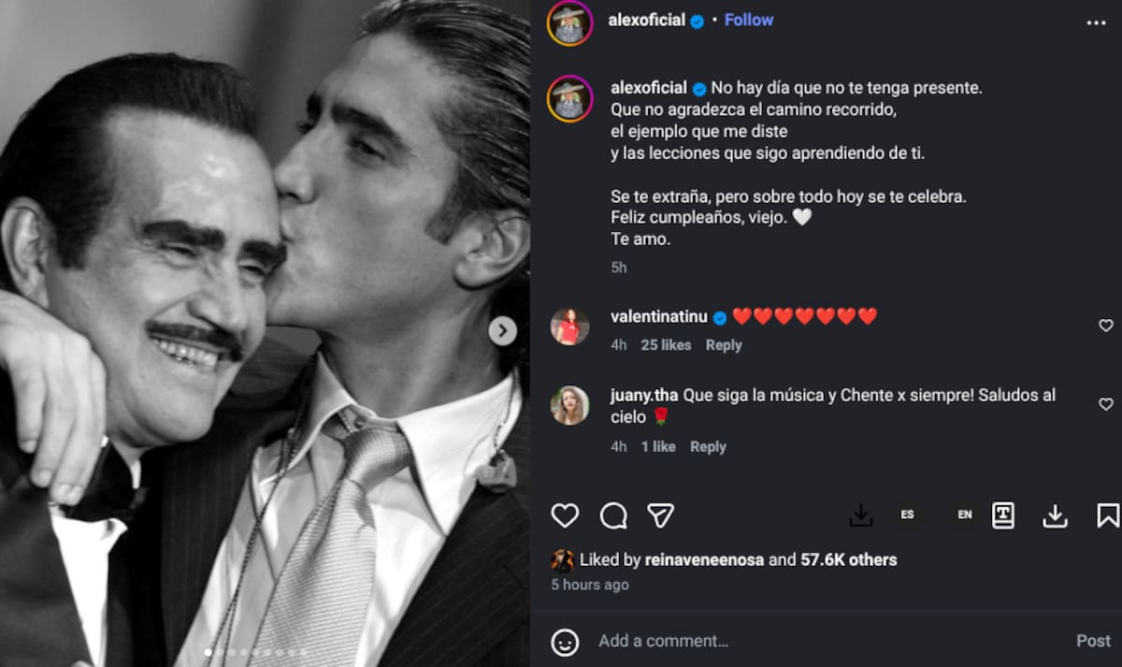Open the post options three-dot menu
Viewport: 1122px width, 667px height.
1103,20
